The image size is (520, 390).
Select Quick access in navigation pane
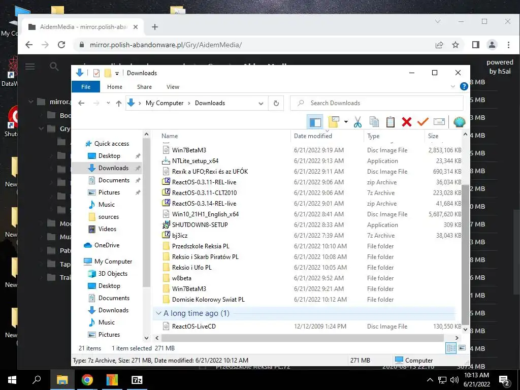click(111, 144)
